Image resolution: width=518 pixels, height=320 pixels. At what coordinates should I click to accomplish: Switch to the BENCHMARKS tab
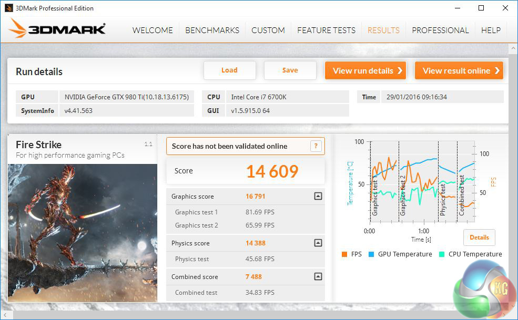pos(212,30)
